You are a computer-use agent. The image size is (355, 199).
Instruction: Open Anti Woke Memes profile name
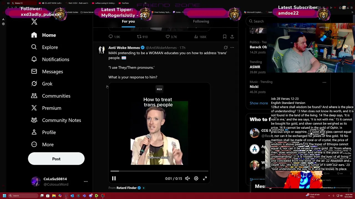[x=124, y=48]
